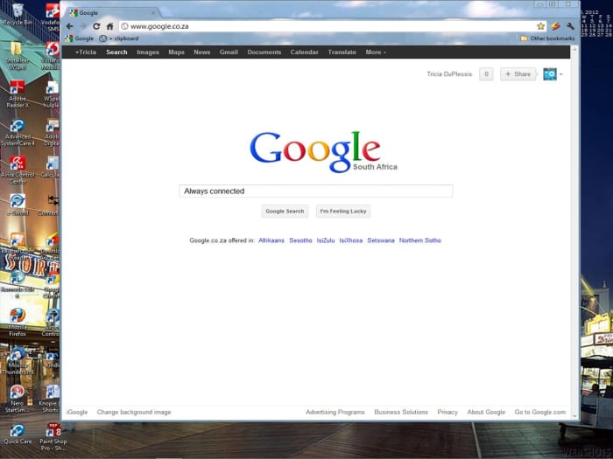Expand the account dropdown arrow beside avatar
Image resolution: width=613 pixels, height=459 pixels.
point(561,74)
